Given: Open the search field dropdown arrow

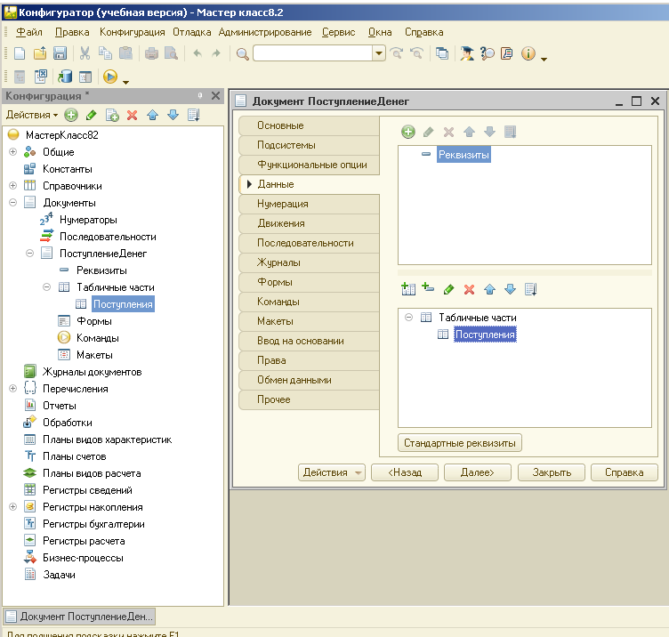Looking at the screenshot, I should coord(379,53).
